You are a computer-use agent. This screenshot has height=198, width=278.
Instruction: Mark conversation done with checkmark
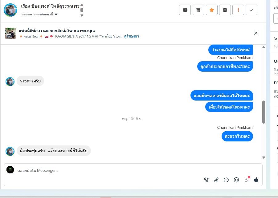(251, 10)
